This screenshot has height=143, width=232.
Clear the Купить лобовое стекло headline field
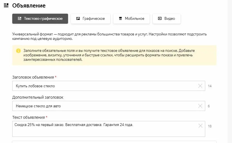pyautogui.click(x=200, y=86)
